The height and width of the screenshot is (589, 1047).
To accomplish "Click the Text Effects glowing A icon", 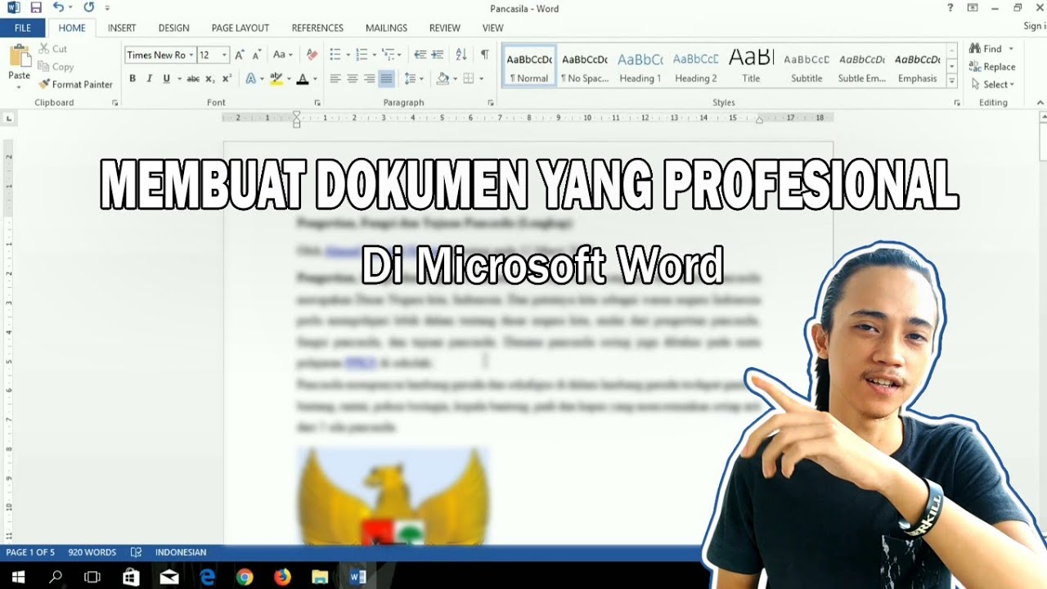I will [x=251, y=79].
